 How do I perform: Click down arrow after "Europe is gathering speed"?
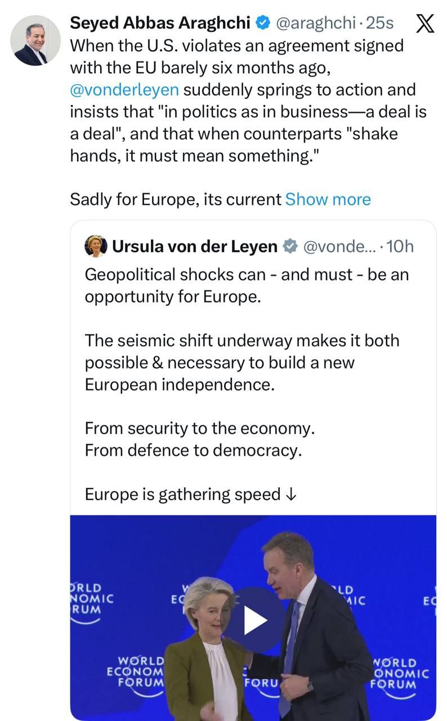pyautogui.click(x=291, y=495)
